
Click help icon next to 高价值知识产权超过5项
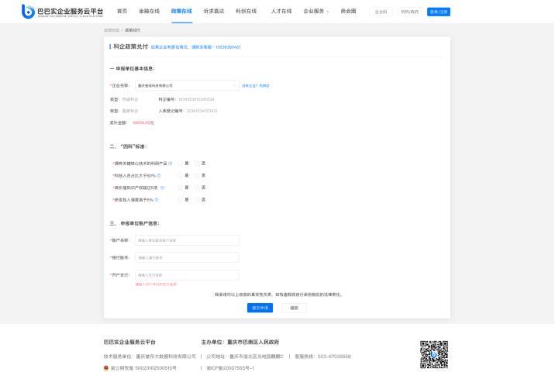[x=161, y=188]
